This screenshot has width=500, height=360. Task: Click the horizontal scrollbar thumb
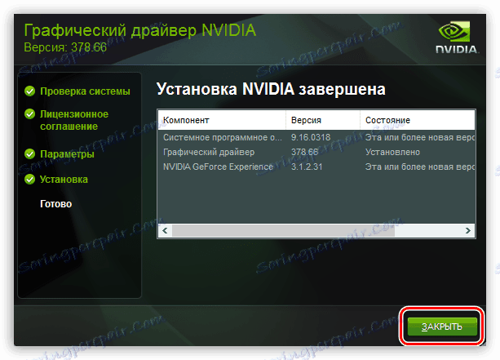point(283,230)
